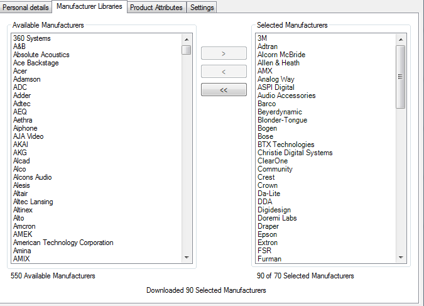Select Christie Digital Systems in selected list
The height and width of the screenshot is (306, 424).
click(295, 153)
